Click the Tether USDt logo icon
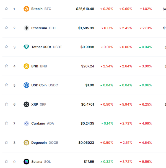 coord(26,47)
